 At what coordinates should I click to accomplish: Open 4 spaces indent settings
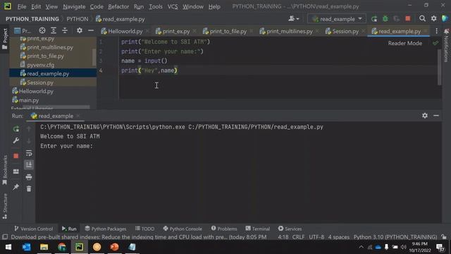point(339,237)
